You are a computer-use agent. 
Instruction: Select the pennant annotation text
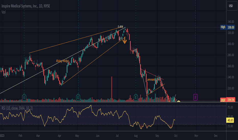click(x=151, y=80)
